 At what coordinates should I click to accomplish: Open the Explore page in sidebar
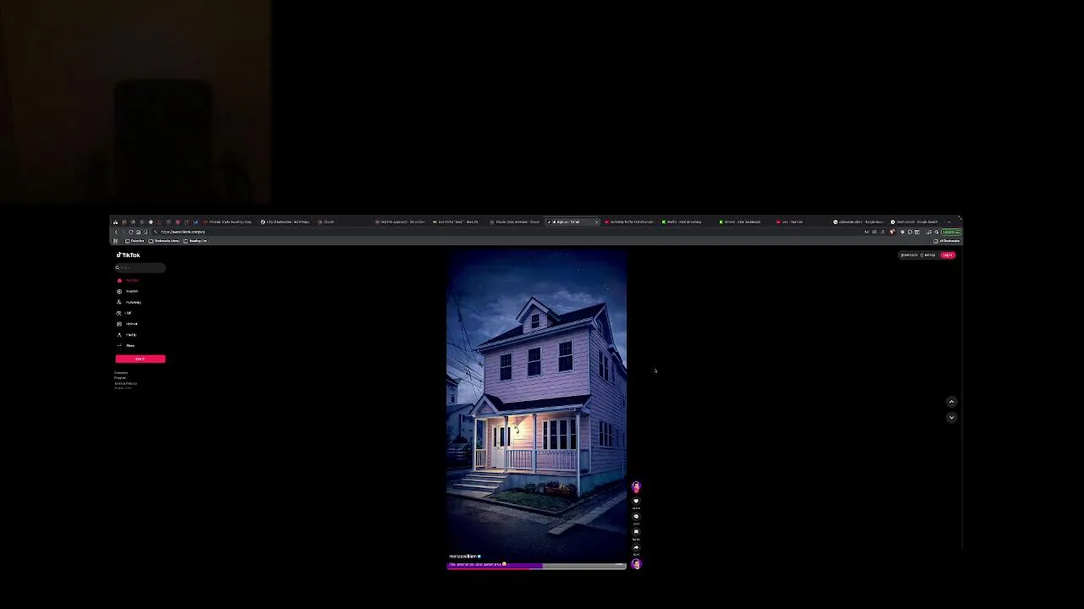[129, 291]
